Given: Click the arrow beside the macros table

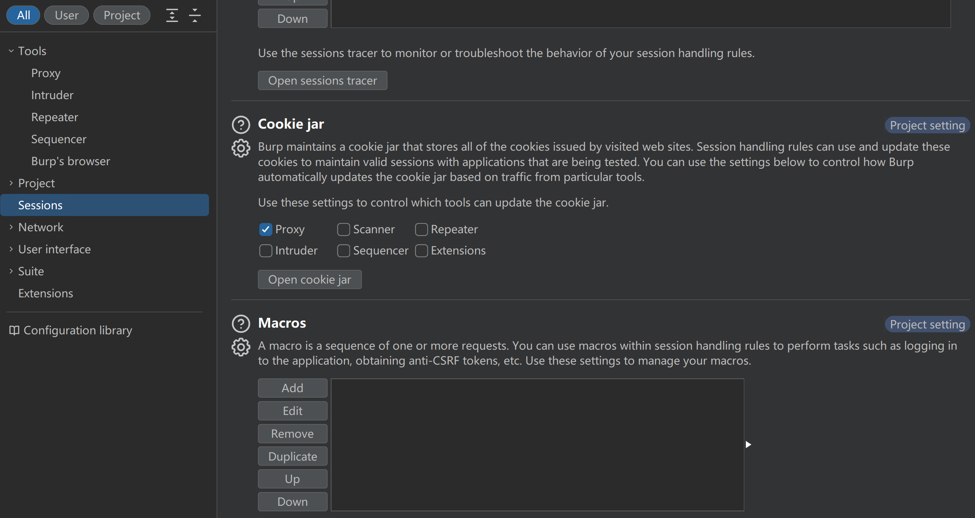Looking at the screenshot, I should click(x=748, y=444).
